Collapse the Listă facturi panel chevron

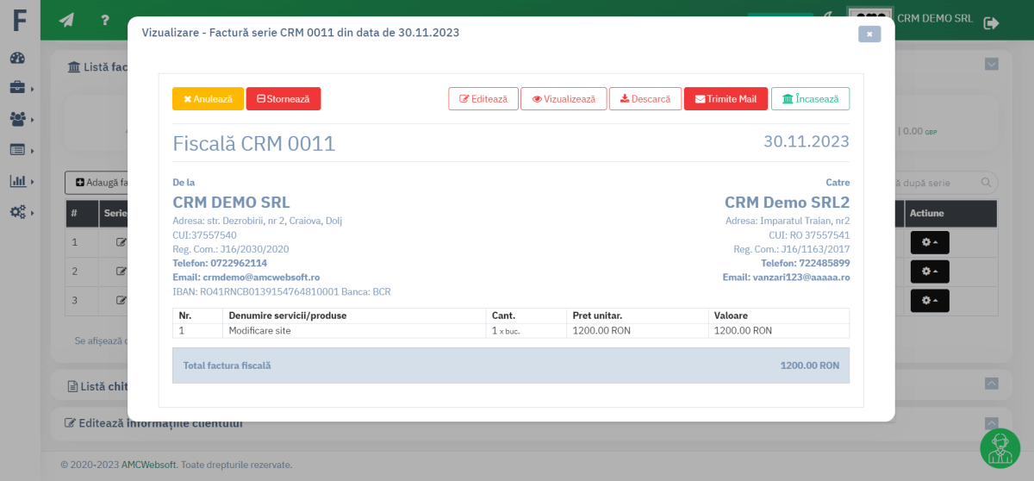pyautogui.click(x=991, y=64)
